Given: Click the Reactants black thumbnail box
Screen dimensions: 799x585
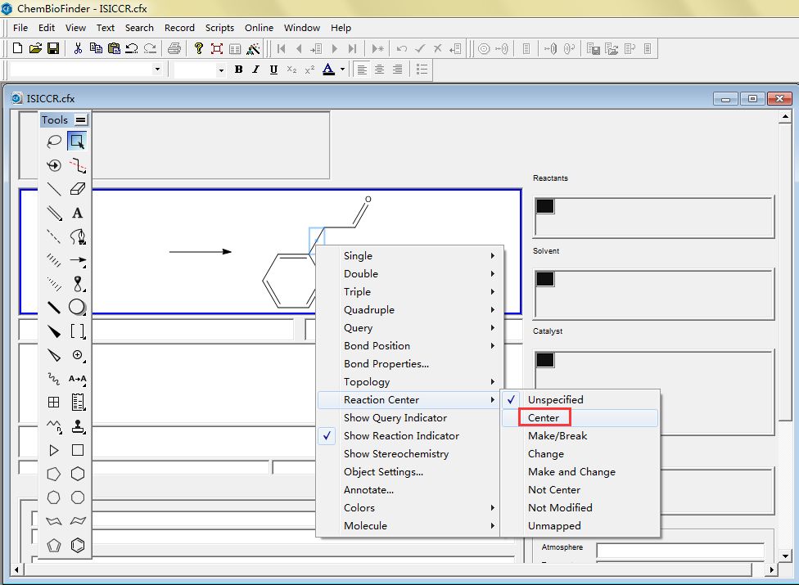Looking at the screenshot, I should click(x=544, y=206).
